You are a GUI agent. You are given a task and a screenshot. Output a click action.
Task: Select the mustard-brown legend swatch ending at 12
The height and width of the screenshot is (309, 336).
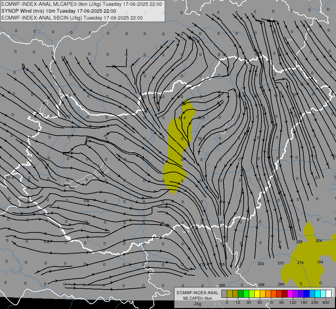(x=235, y=294)
